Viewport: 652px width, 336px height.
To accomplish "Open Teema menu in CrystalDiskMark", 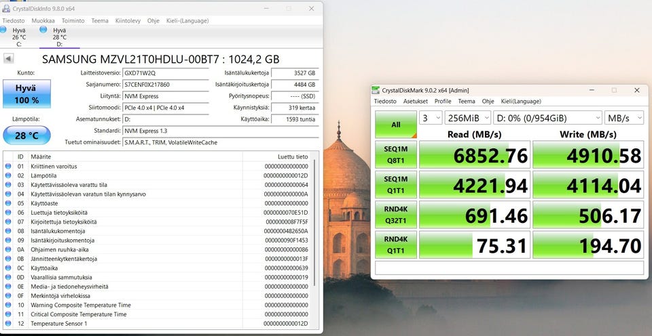I will coord(467,101).
